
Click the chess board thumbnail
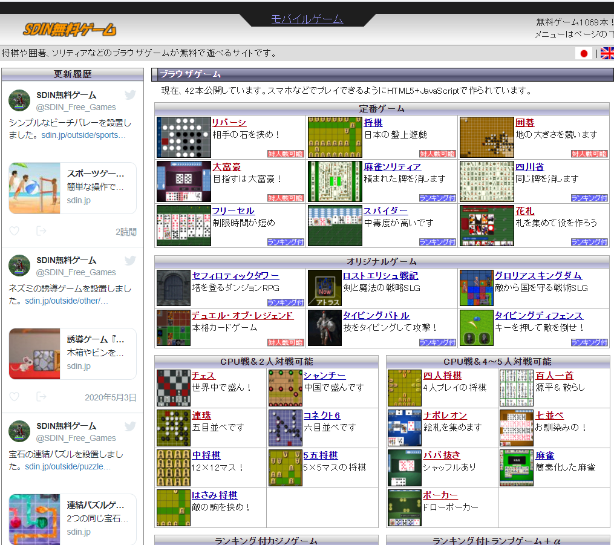click(x=174, y=388)
